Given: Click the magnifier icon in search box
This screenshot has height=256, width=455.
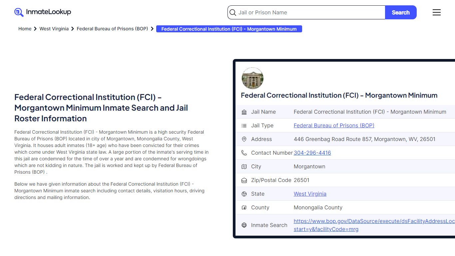Looking at the screenshot, I should tap(233, 13).
